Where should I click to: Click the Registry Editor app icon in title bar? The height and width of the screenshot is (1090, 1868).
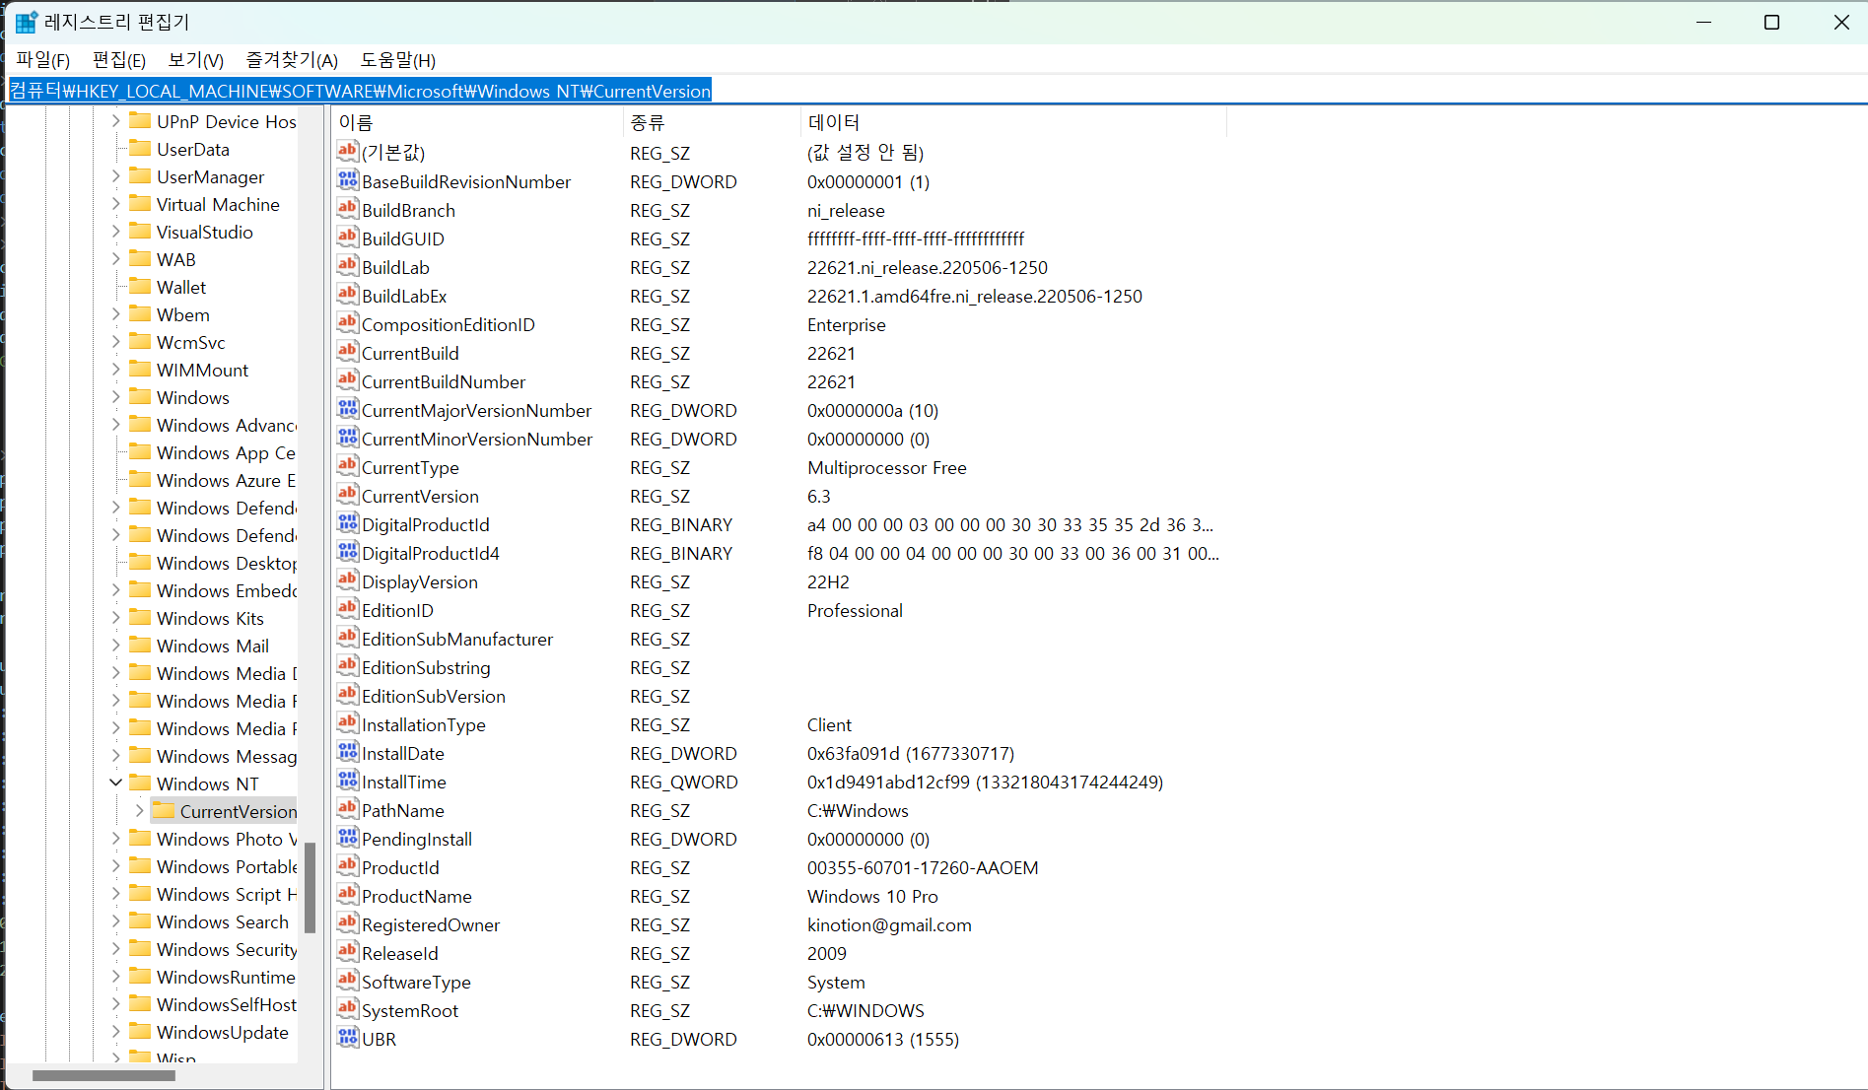click(27, 22)
